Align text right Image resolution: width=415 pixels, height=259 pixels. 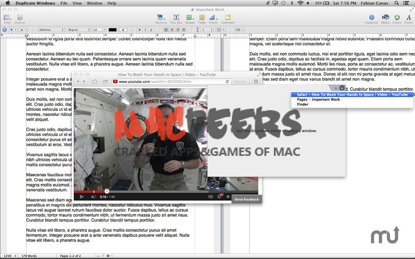[178, 30]
